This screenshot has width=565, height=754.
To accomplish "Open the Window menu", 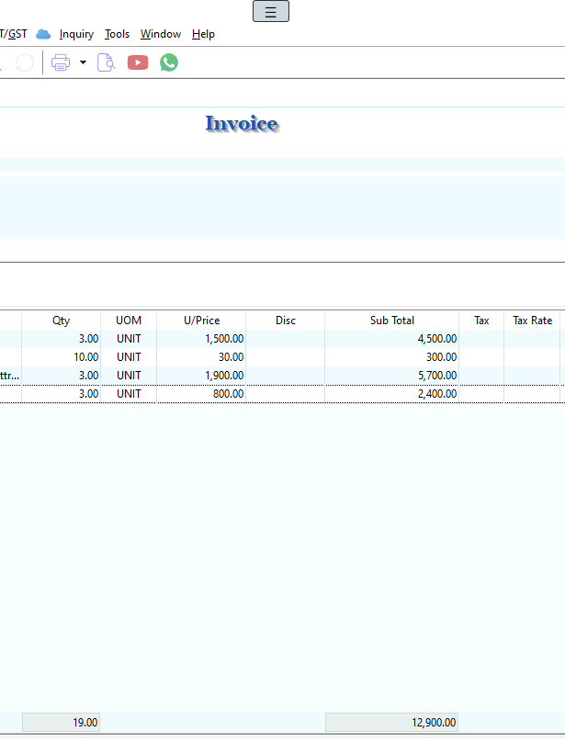I will coord(161,34).
